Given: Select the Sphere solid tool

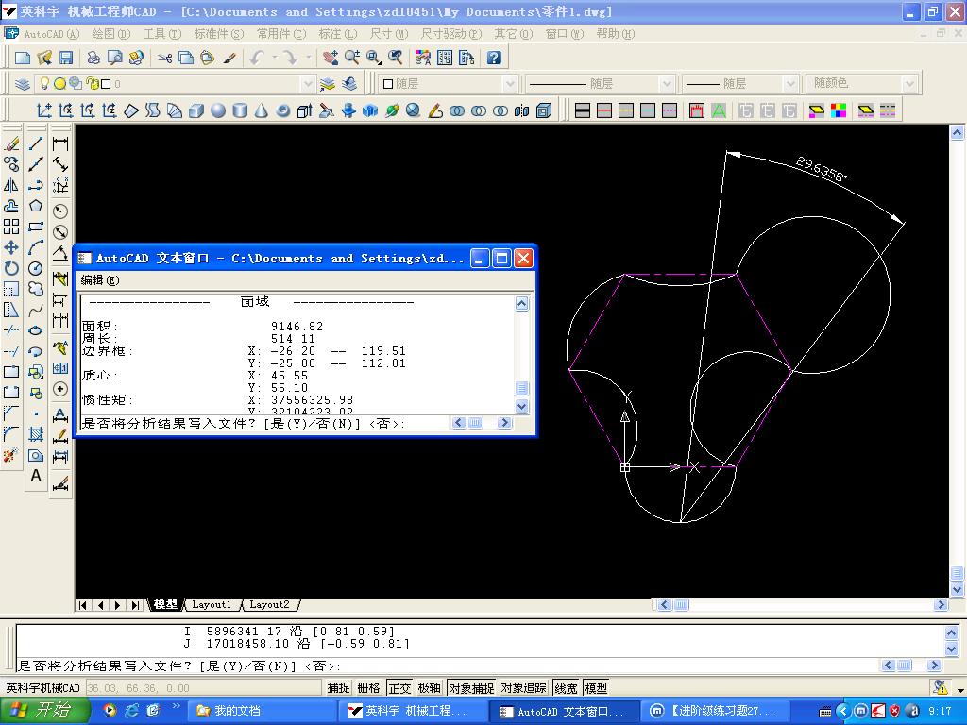Looking at the screenshot, I should [218, 110].
